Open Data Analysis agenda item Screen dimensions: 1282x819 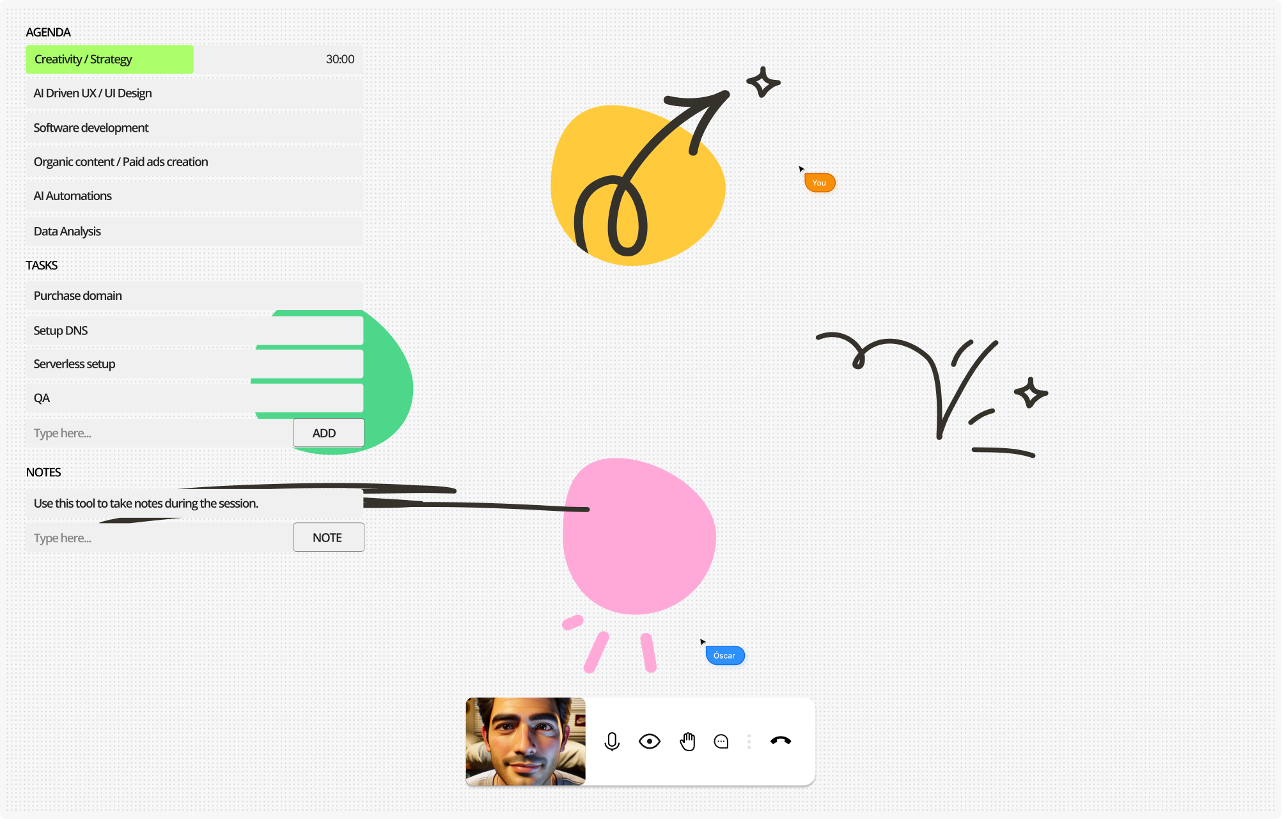point(194,231)
